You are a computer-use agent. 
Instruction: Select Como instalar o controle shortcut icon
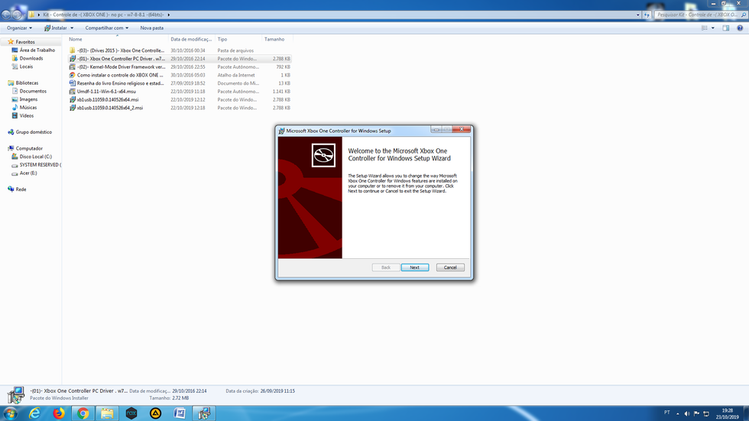[x=72, y=75]
